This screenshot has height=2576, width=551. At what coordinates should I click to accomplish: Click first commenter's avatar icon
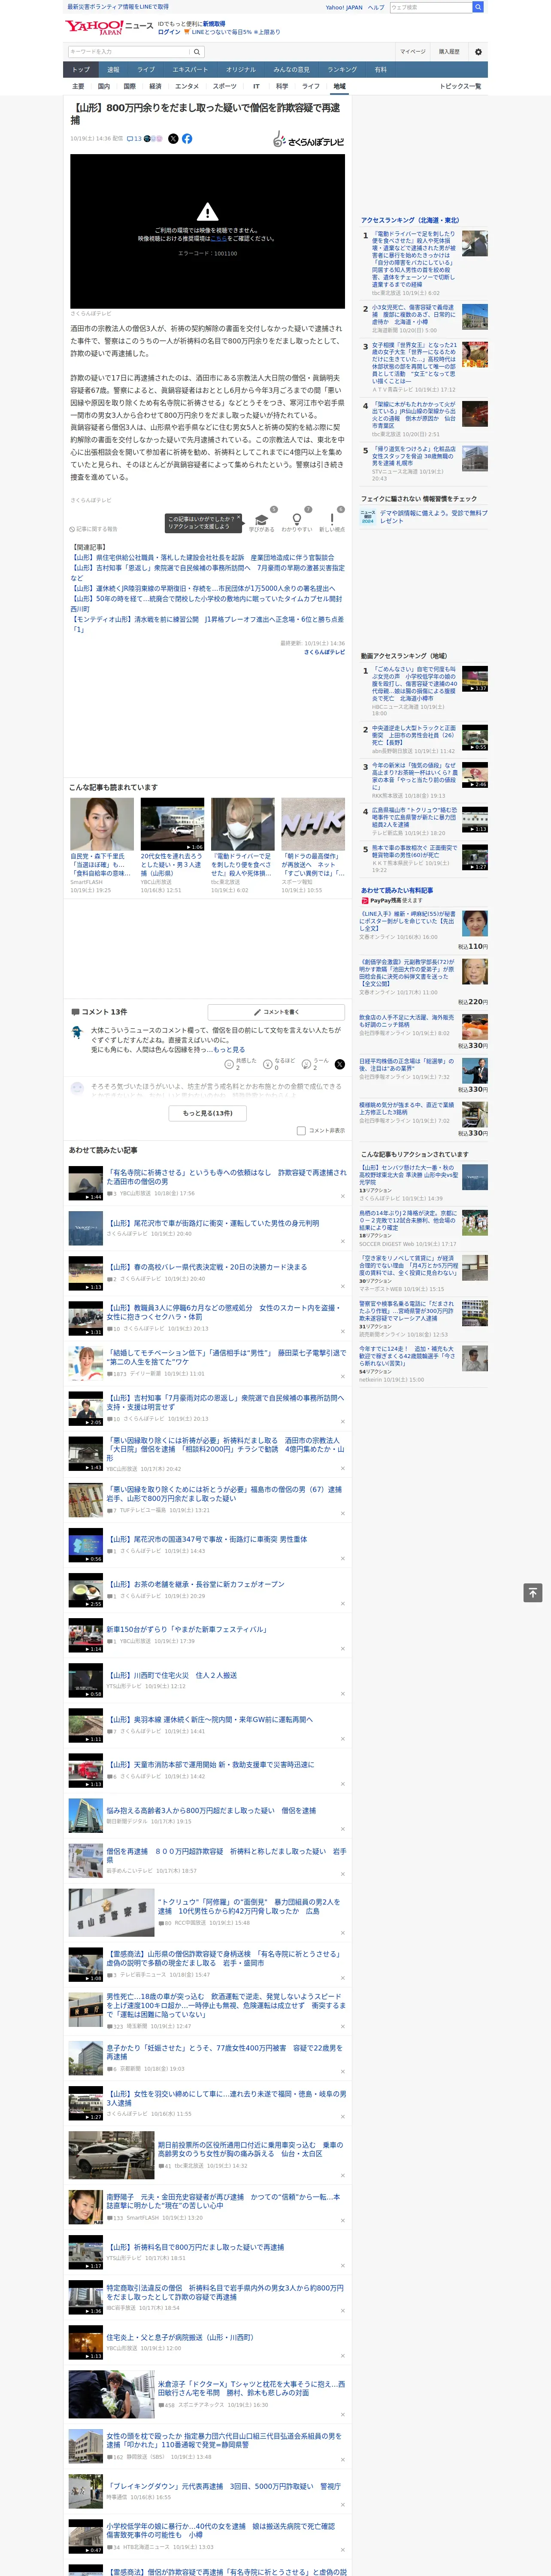point(77,1033)
